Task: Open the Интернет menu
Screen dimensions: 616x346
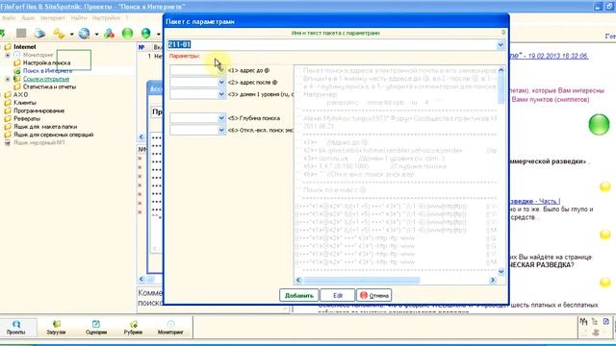Action: 53,18
